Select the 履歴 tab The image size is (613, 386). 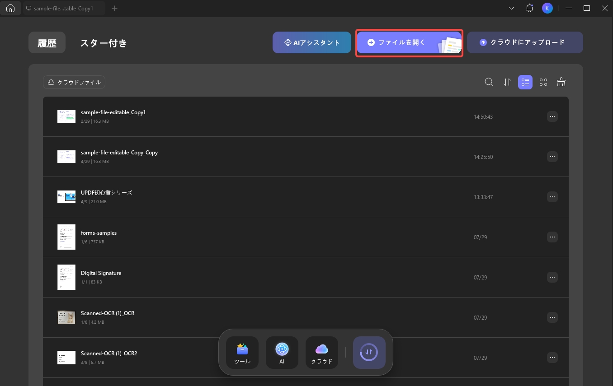[47, 43]
